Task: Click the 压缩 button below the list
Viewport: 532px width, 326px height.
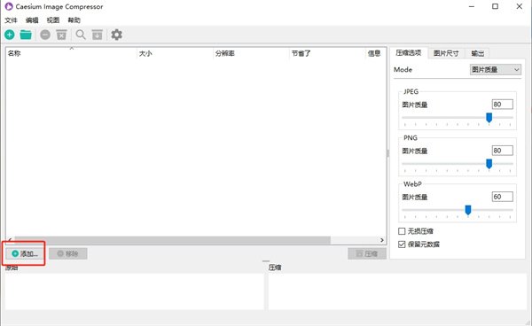Action: click(x=367, y=253)
